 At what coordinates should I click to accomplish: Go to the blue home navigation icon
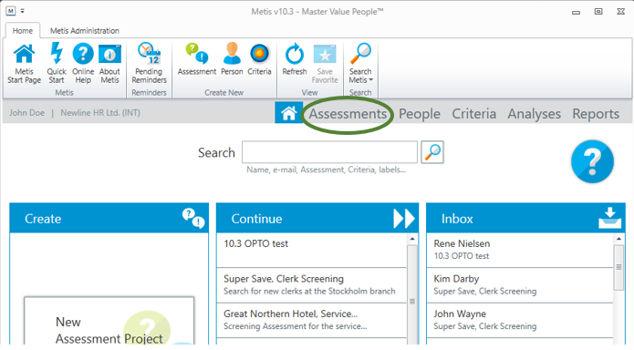point(288,113)
